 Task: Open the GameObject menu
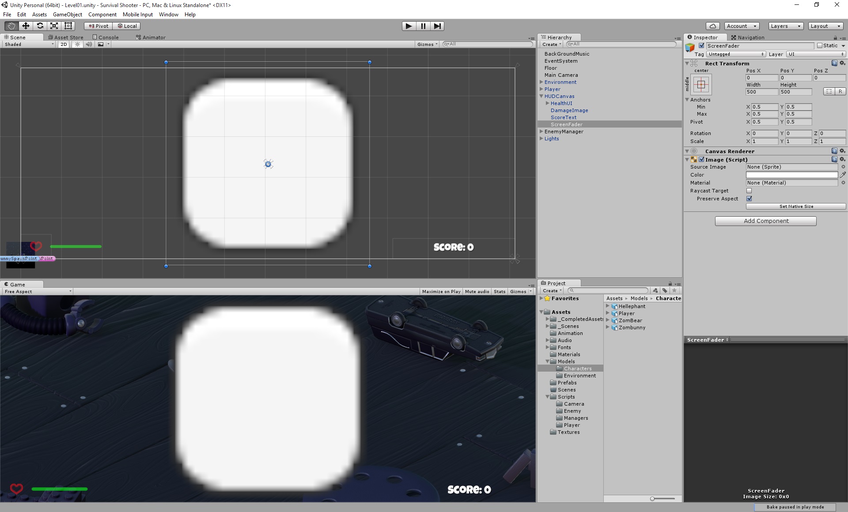tap(68, 14)
